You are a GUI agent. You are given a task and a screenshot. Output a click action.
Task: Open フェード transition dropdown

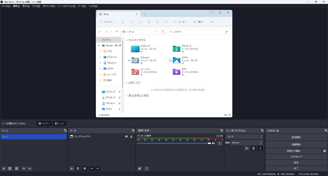[x=244, y=136]
